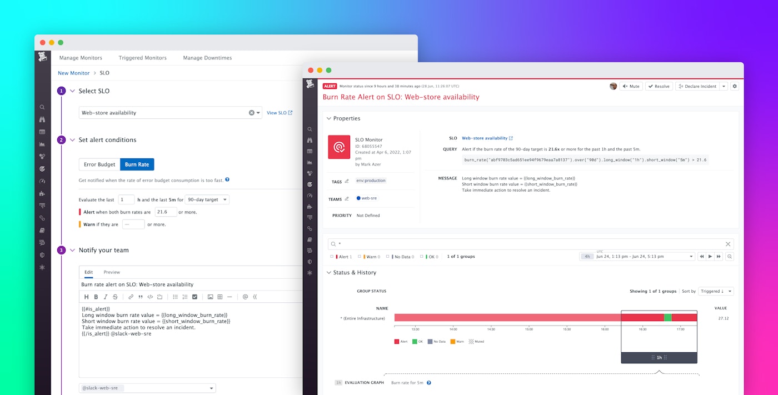Open monitor settings with the gear icon
The image size is (778, 395).
pos(735,86)
